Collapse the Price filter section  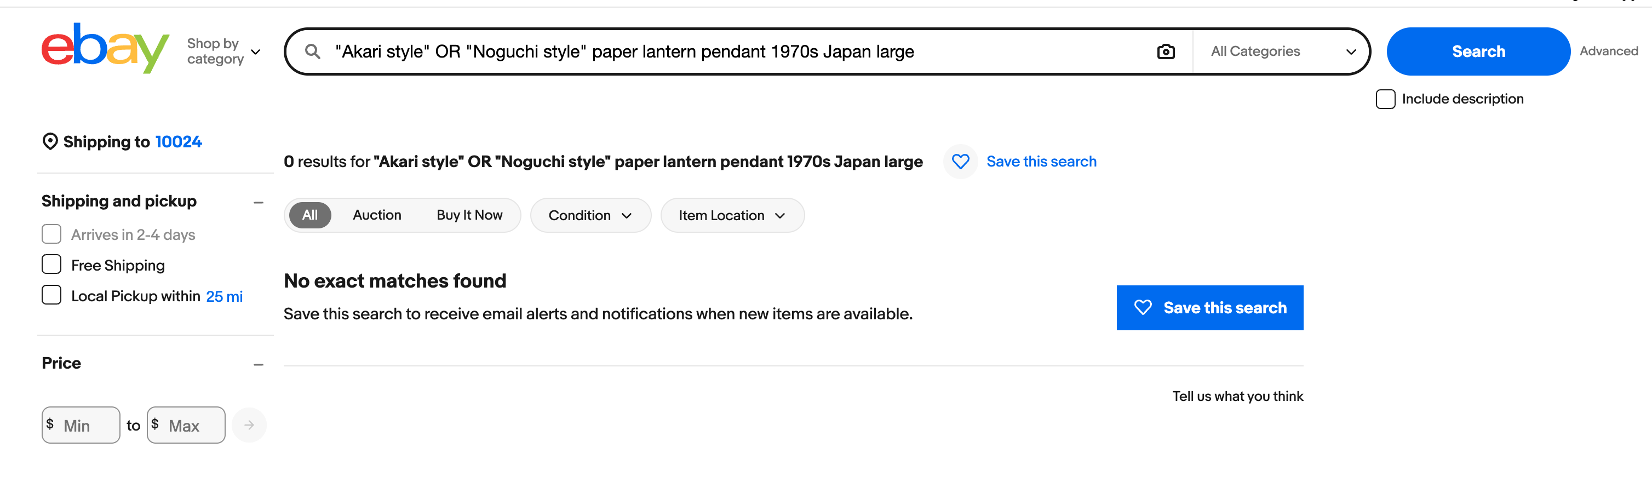tap(259, 364)
